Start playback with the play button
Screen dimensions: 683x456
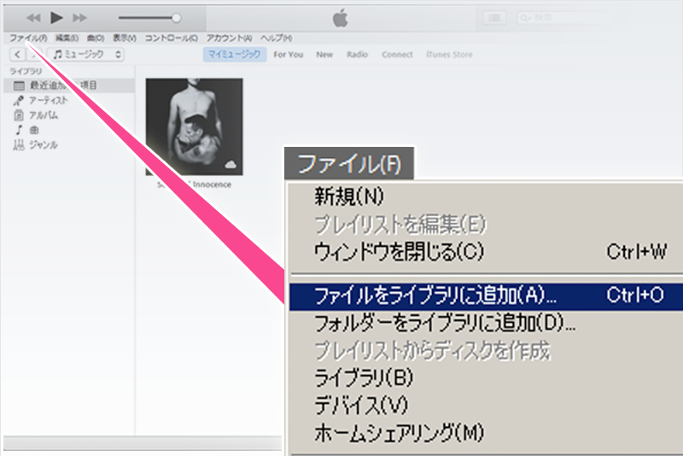point(56,18)
